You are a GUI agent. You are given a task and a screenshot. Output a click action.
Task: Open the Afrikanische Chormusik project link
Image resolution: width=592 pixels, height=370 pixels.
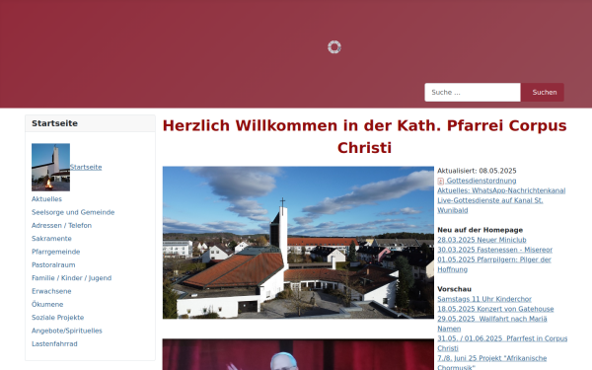[x=492, y=363]
